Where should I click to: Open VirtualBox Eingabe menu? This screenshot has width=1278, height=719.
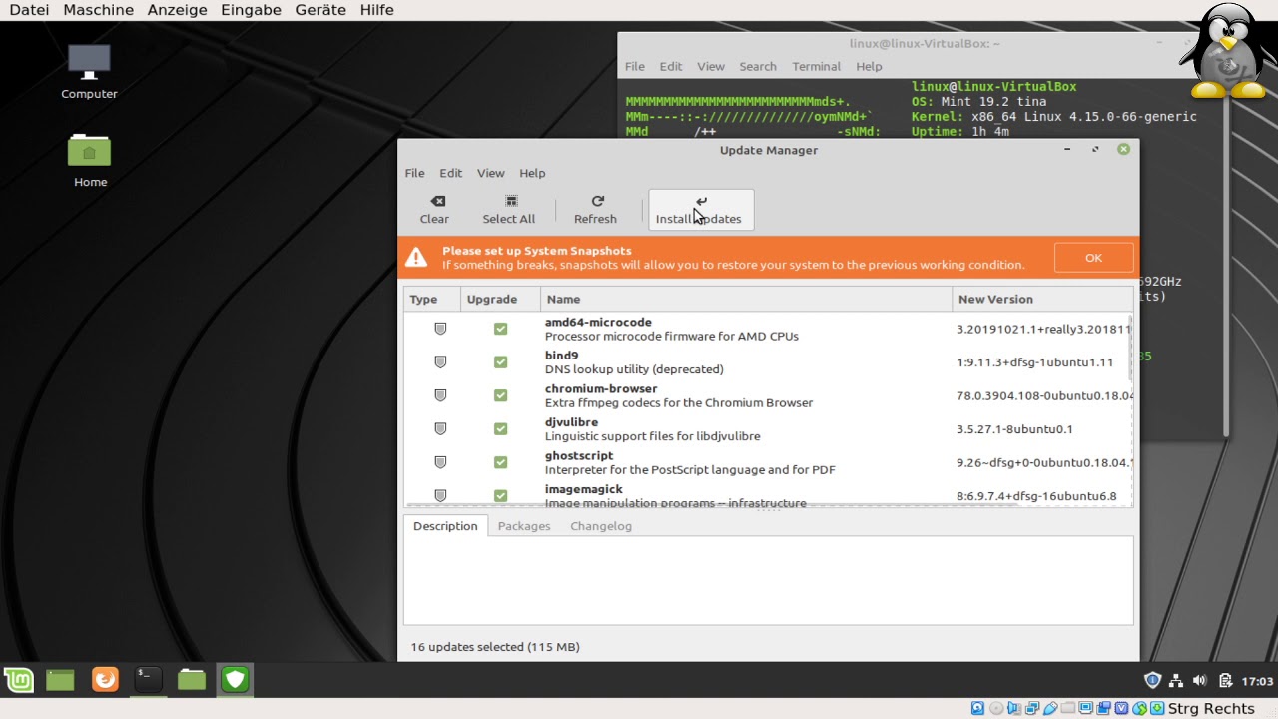tap(251, 10)
